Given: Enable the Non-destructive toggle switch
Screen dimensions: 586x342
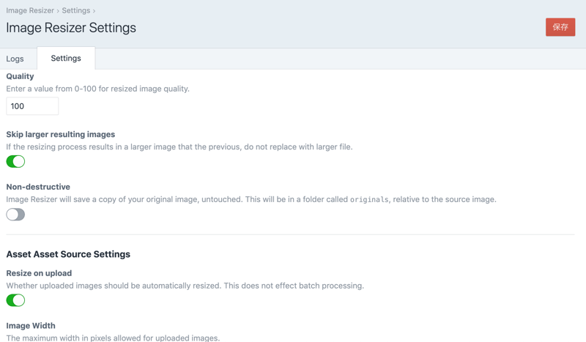Looking at the screenshot, I should [x=15, y=215].
